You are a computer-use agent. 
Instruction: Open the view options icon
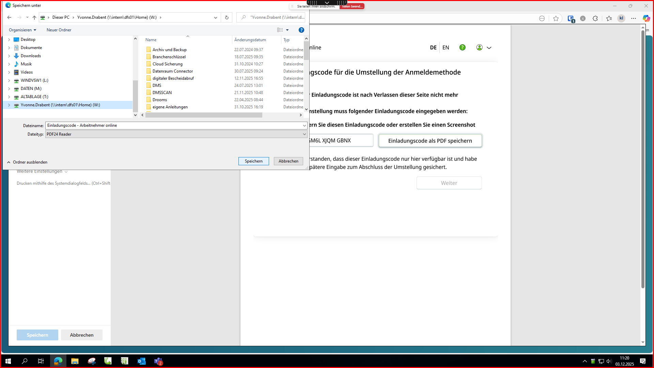(x=280, y=30)
